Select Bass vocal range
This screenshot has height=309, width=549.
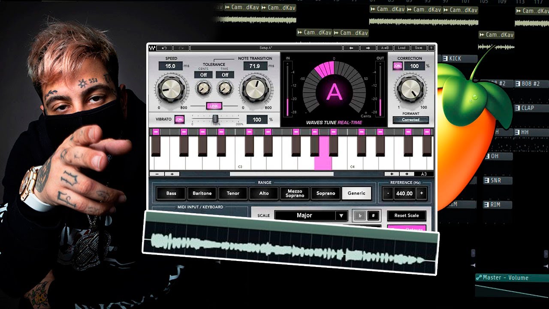pos(171,194)
